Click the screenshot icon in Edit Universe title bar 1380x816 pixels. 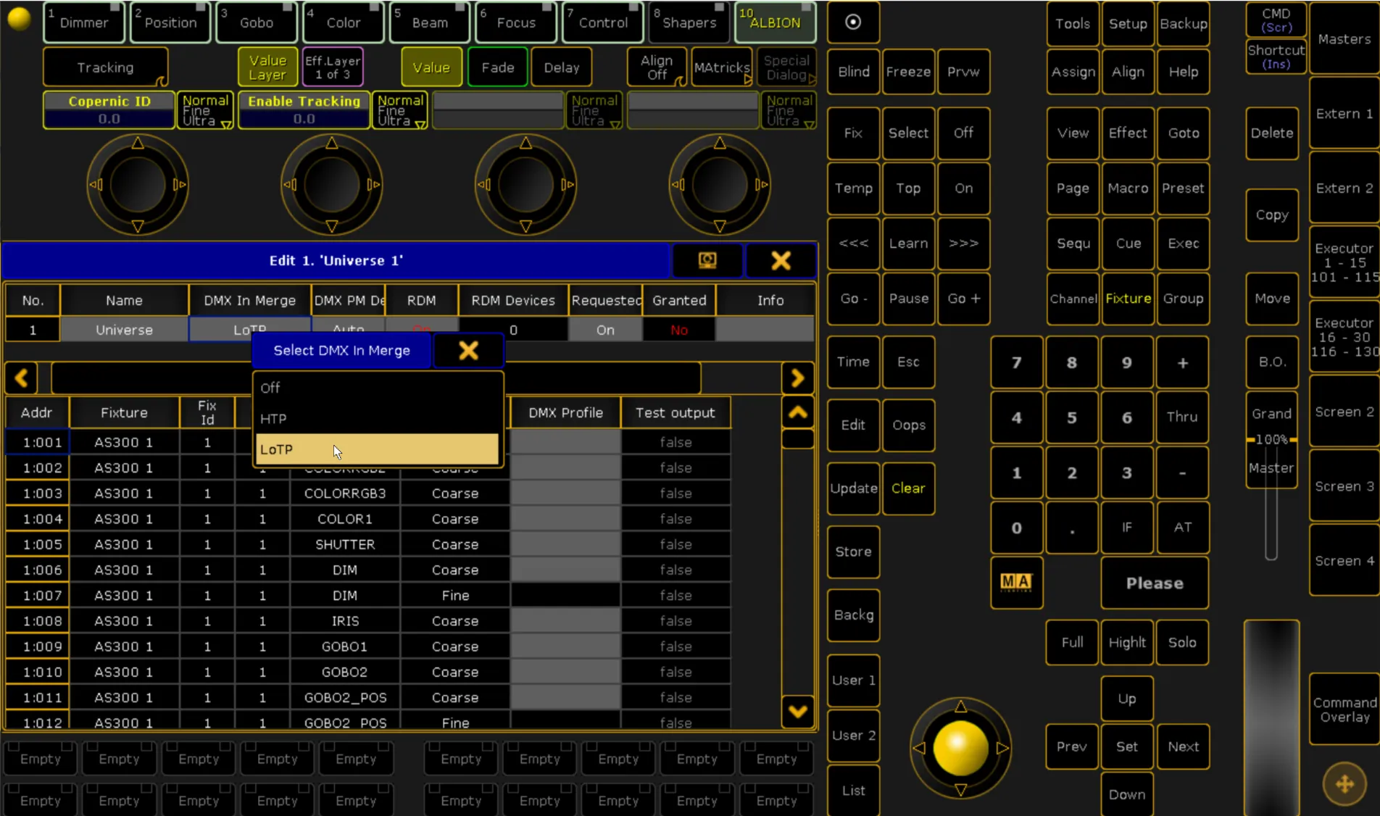[x=707, y=260]
